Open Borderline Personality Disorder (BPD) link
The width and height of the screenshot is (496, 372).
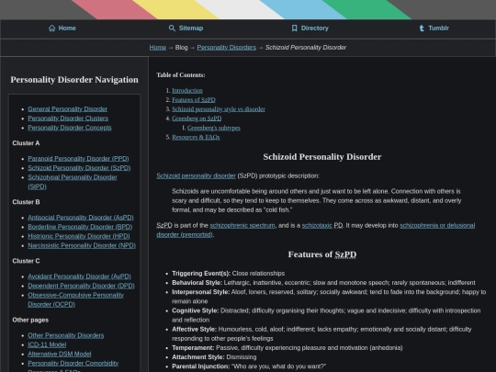tap(80, 227)
